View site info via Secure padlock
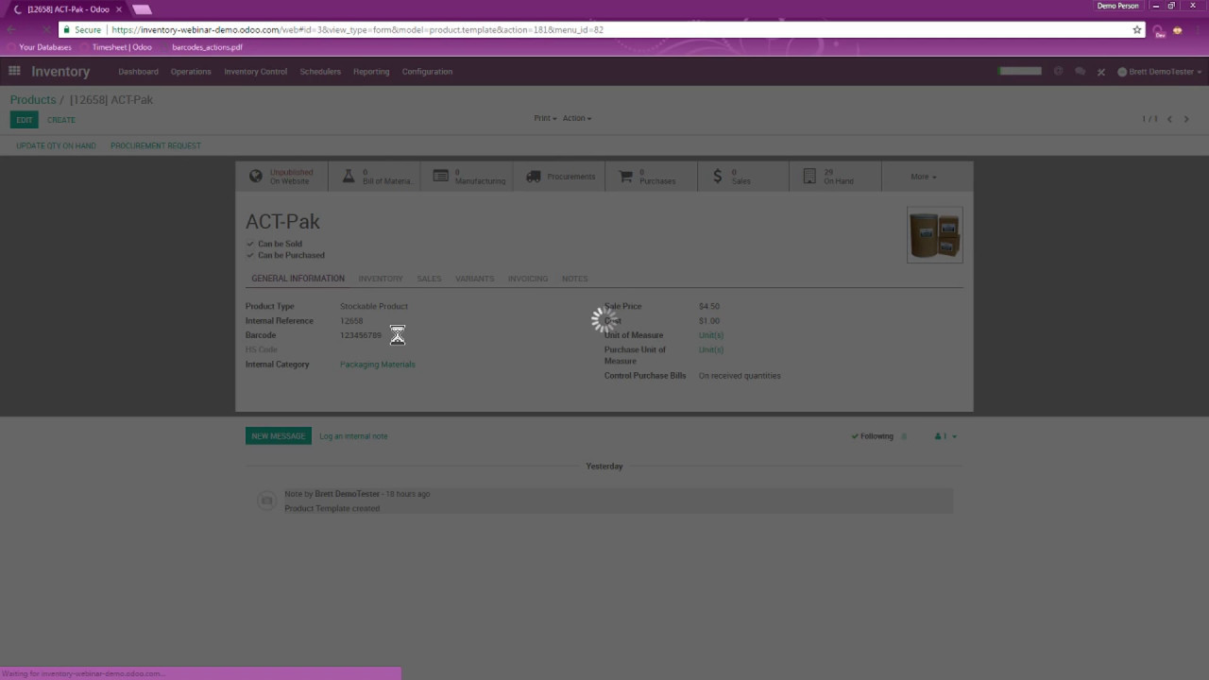This screenshot has height=680, width=1209. (82, 30)
